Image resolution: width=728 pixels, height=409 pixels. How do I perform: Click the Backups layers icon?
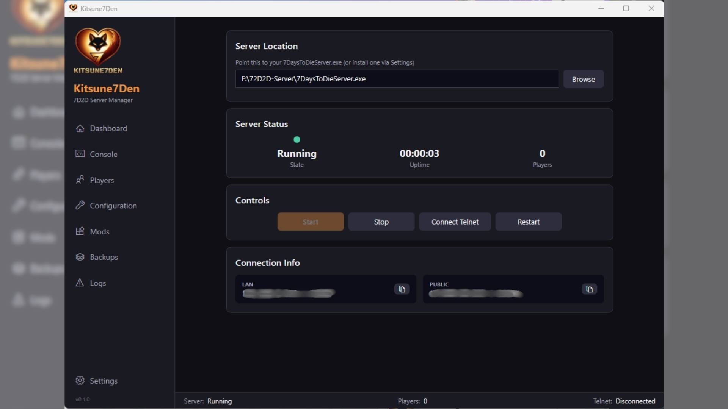(x=80, y=257)
